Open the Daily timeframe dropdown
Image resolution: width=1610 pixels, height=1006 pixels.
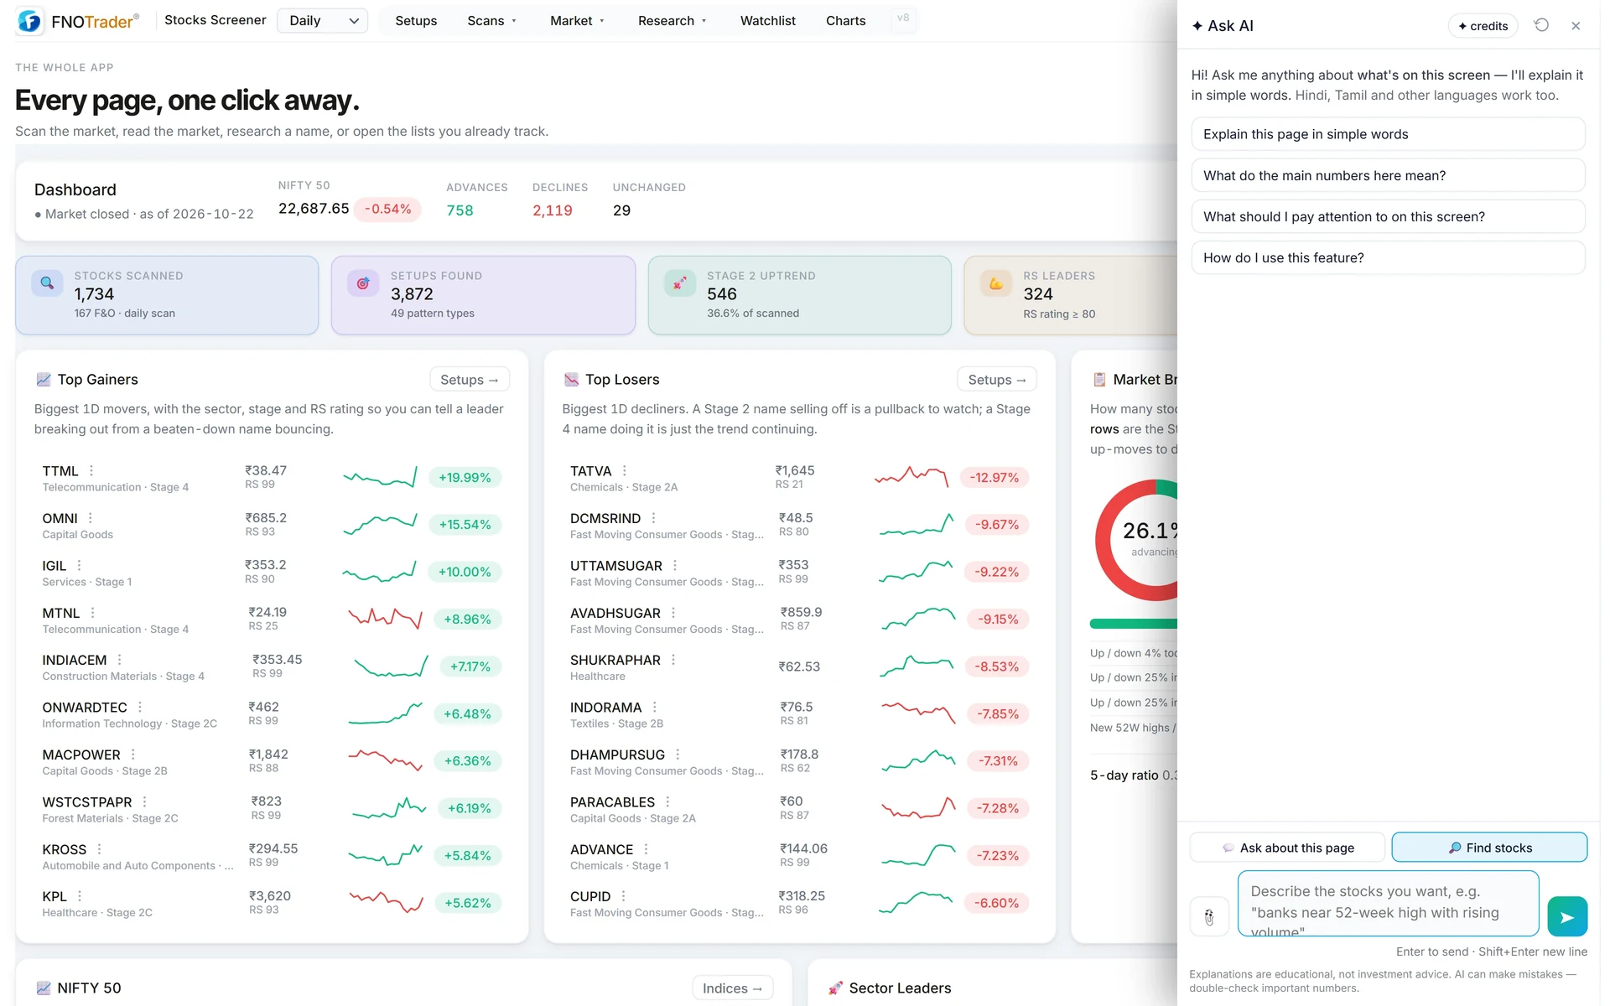click(323, 21)
